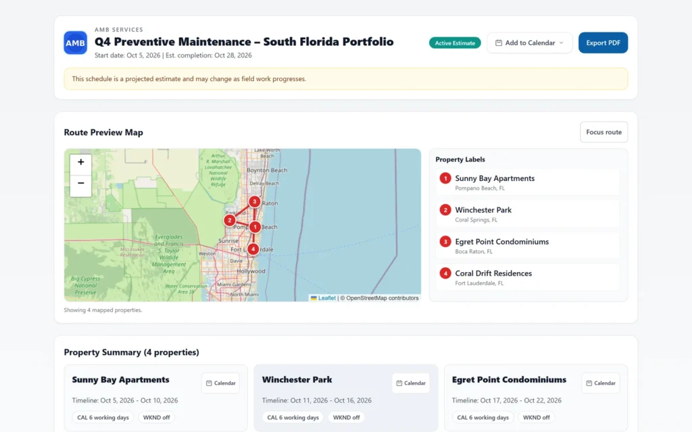692x432 pixels.
Task: Click red badge 3 beside Egret Point Condominiums
Action: click(445, 242)
